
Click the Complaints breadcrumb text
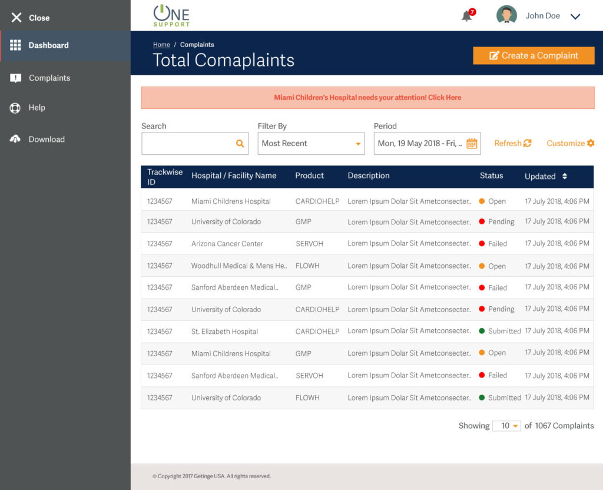pos(197,45)
